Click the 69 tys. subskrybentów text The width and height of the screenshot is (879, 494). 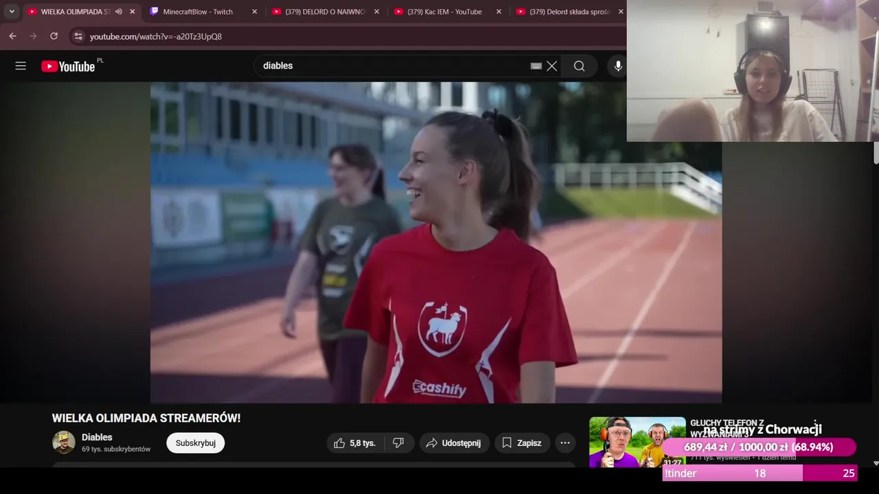(x=116, y=449)
